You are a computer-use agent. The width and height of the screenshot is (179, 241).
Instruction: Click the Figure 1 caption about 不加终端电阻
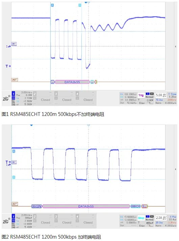pyautogui.click(x=53, y=114)
